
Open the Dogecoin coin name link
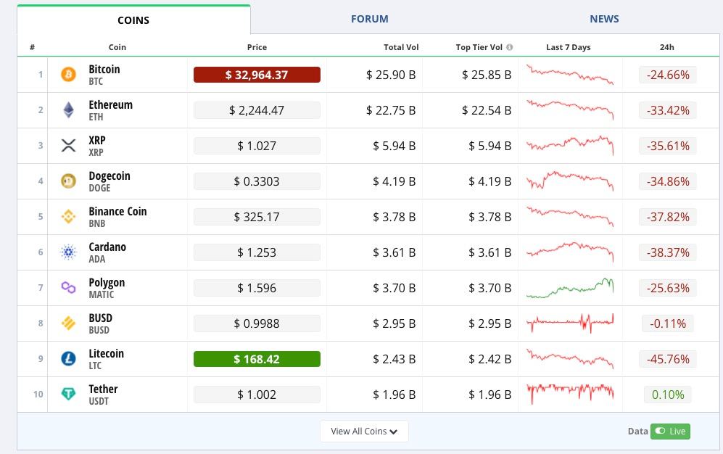(x=110, y=176)
